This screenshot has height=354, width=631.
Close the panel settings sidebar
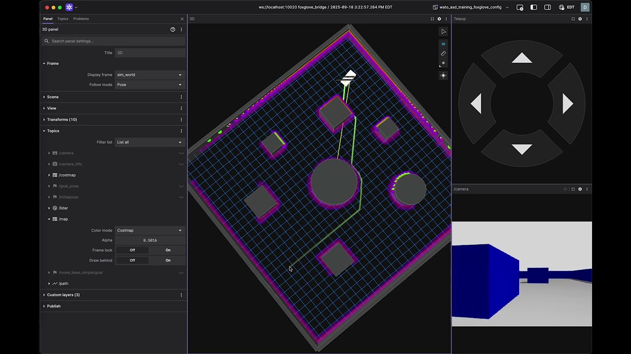pyautogui.click(x=182, y=19)
